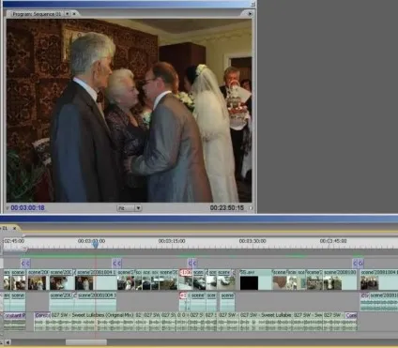Click the blue playhead on the time ruler
This screenshot has height=348, width=398.
point(96,245)
